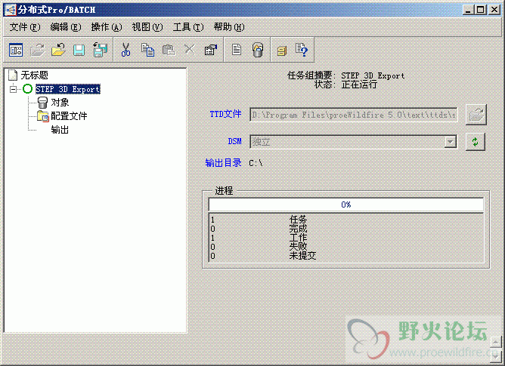This screenshot has width=505, height=366.
Task: Click the green circle status icon of STEP 3D Export
Action: [28, 89]
